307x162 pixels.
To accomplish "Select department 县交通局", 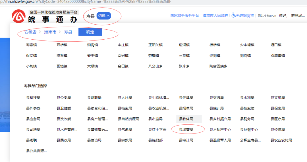I will click(x=217, y=98).
